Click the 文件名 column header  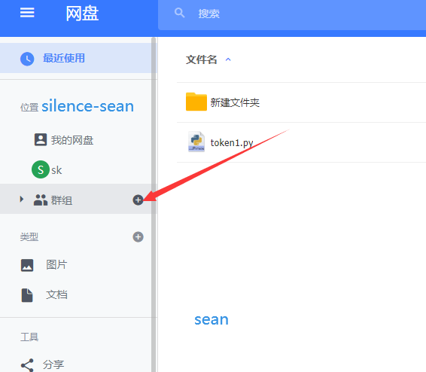tap(201, 59)
